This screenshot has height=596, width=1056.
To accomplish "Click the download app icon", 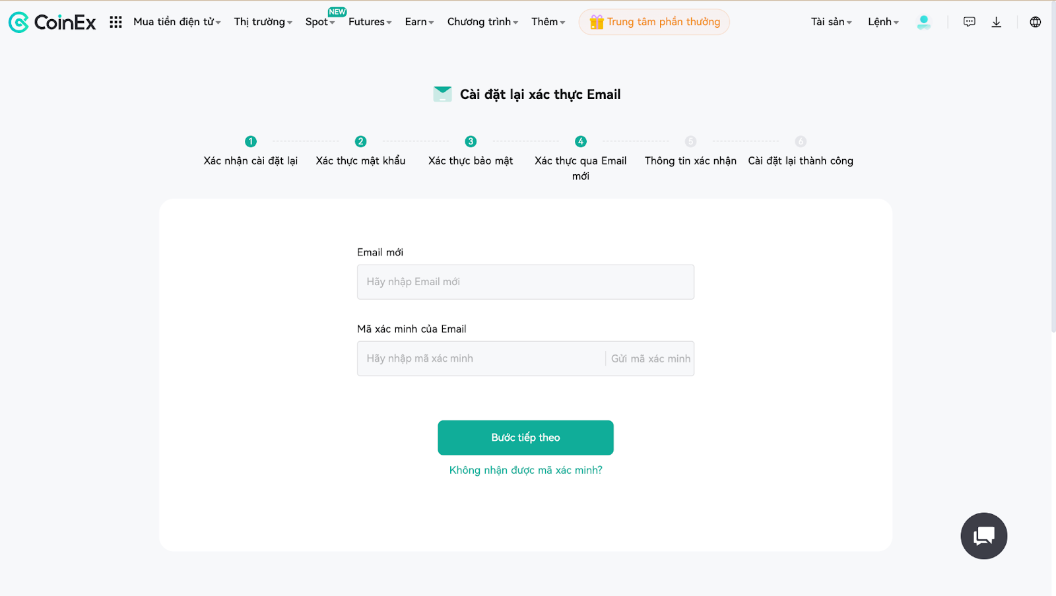I will click(997, 22).
